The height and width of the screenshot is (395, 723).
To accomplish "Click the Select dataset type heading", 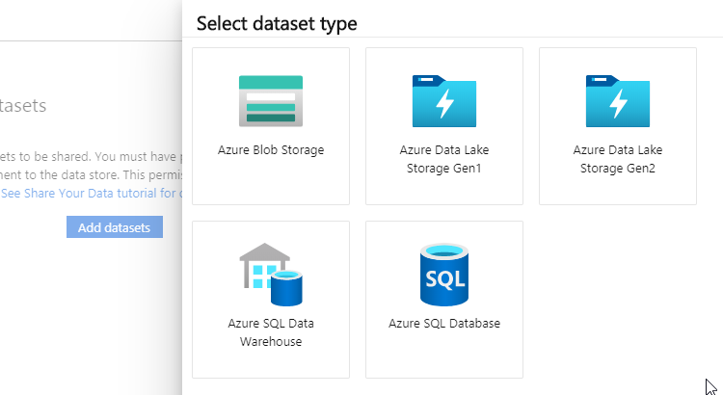I will coord(277,23).
